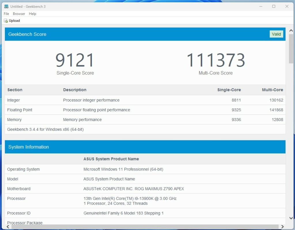Click Geekbench 3.4.4 for Windows version text
295x230 pixels.
(45, 129)
